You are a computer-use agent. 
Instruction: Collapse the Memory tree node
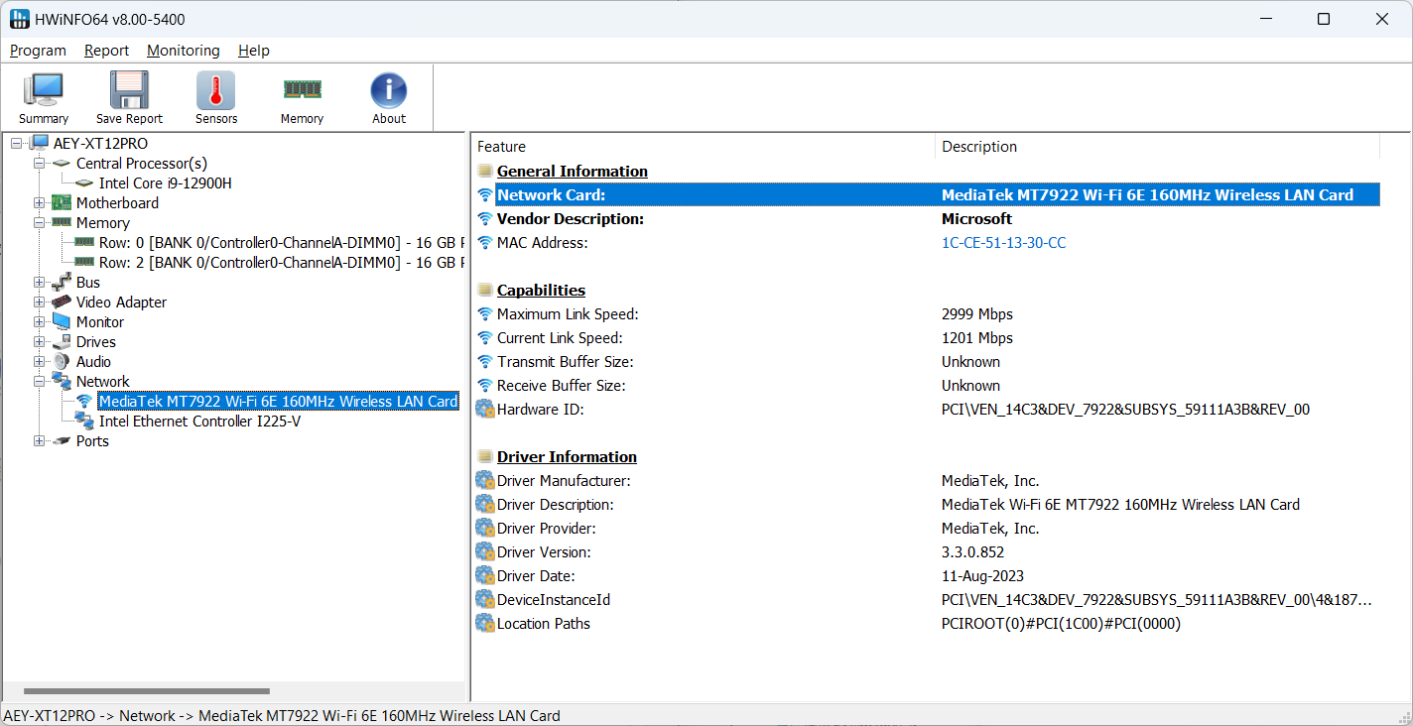[40, 223]
